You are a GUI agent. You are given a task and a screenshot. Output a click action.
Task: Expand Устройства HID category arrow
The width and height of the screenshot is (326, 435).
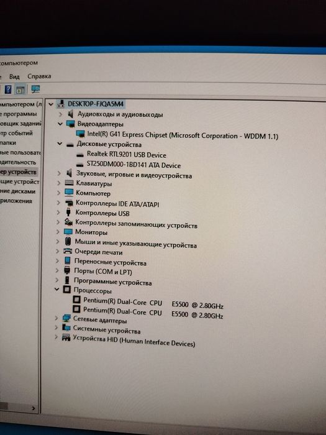point(56,337)
